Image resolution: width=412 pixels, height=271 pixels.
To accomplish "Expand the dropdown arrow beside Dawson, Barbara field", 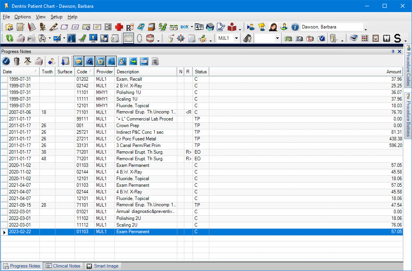I will [366, 29].
